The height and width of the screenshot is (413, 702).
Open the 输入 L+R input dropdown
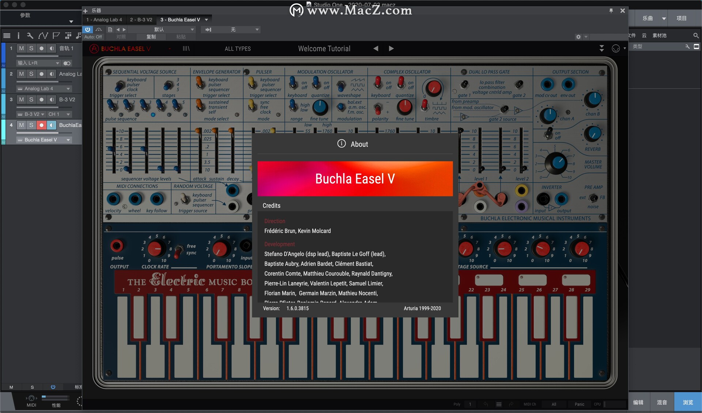[x=38, y=63]
